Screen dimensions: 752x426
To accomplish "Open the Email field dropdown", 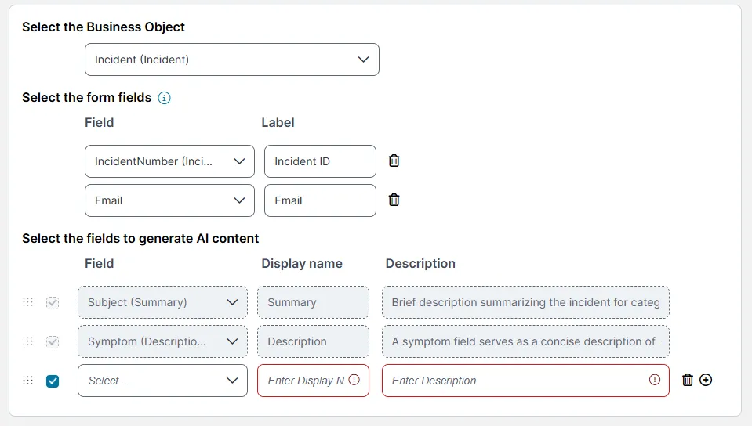I will pyautogui.click(x=169, y=200).
